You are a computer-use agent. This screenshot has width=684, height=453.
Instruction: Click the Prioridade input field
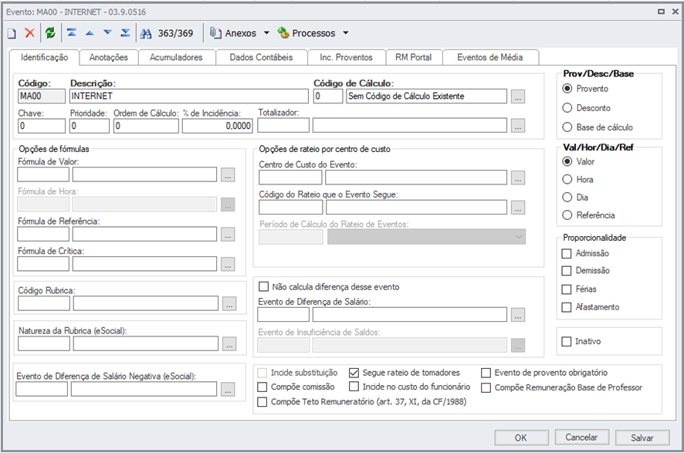[x=90, y=126]
